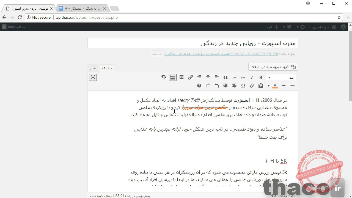Undo the last change with the undo arrow
The width and height of the screenshot is (352, 198).
(x=216, y=86)
